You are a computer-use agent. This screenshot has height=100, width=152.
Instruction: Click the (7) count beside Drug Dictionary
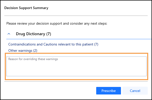(48, 34)
